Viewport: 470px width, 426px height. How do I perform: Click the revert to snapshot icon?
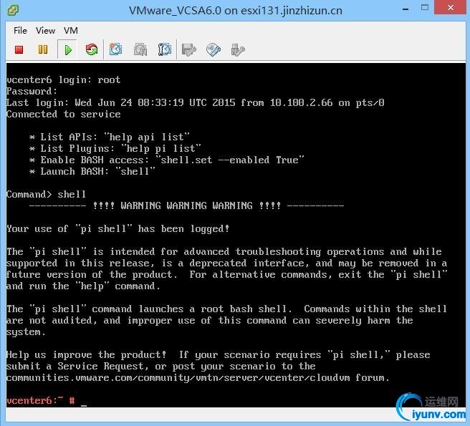click(140, 49)
